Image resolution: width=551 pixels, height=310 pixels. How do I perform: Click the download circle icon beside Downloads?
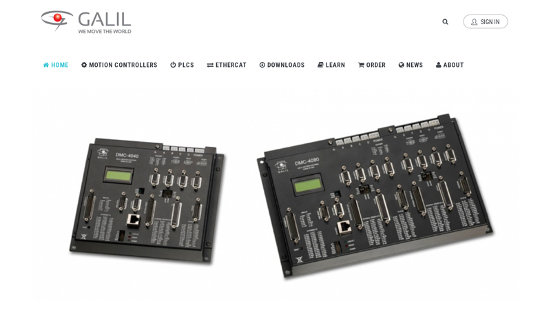pos(262,65)
